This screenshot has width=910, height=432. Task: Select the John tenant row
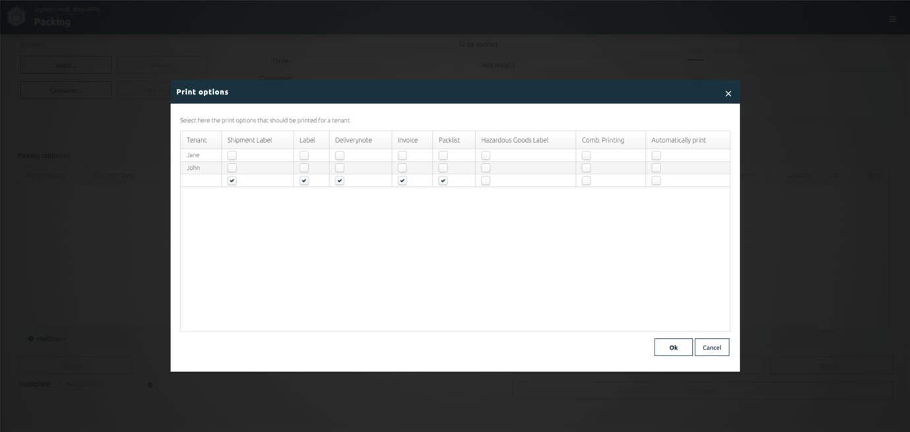click(x=455, y=168)
